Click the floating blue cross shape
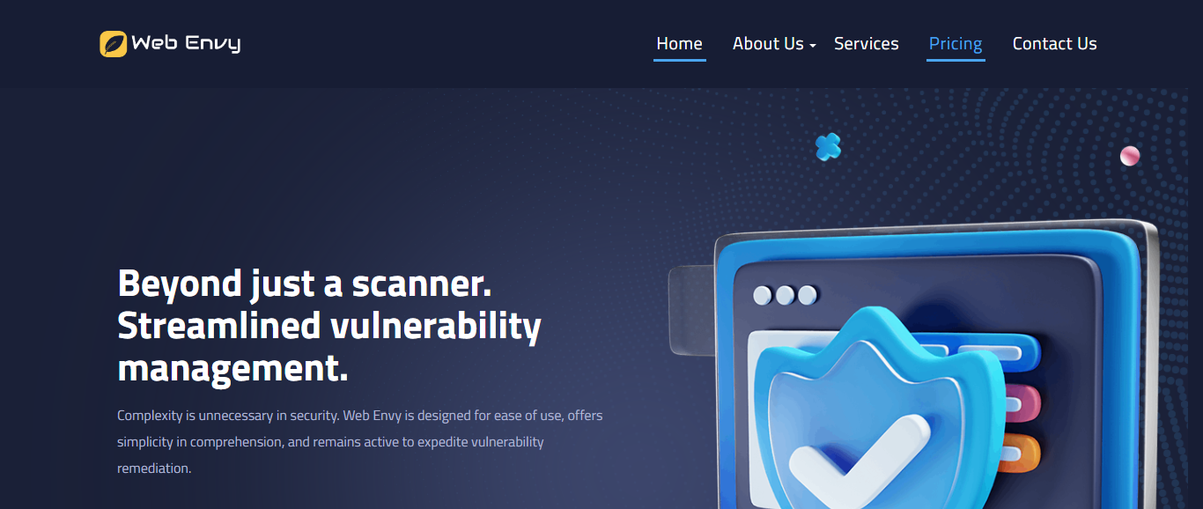Screen dimensions: 1203x509 click(x=828, y=147)
